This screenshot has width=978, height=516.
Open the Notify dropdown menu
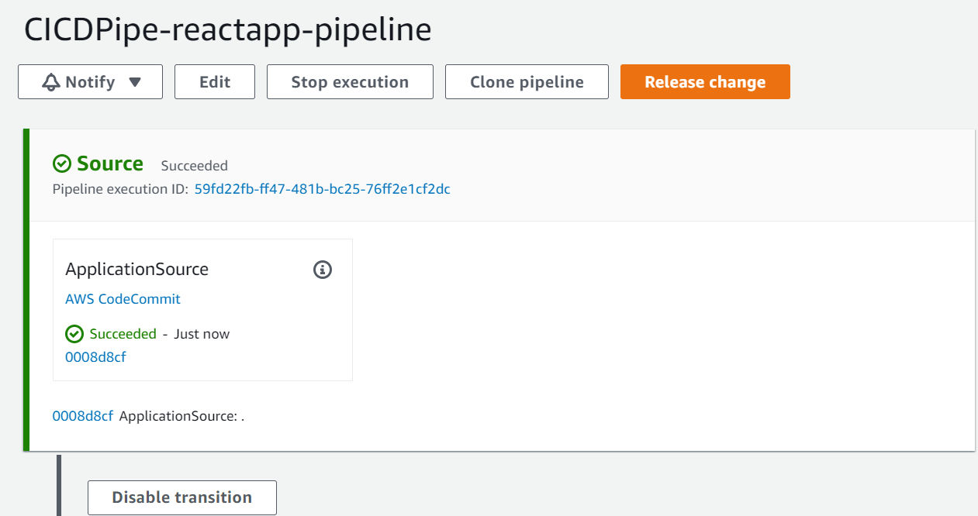point(89,81)
